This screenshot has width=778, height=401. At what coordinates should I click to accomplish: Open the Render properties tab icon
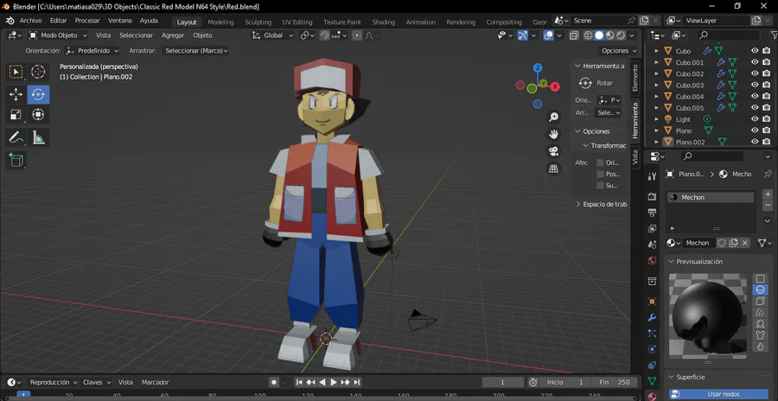pos(652,196)
